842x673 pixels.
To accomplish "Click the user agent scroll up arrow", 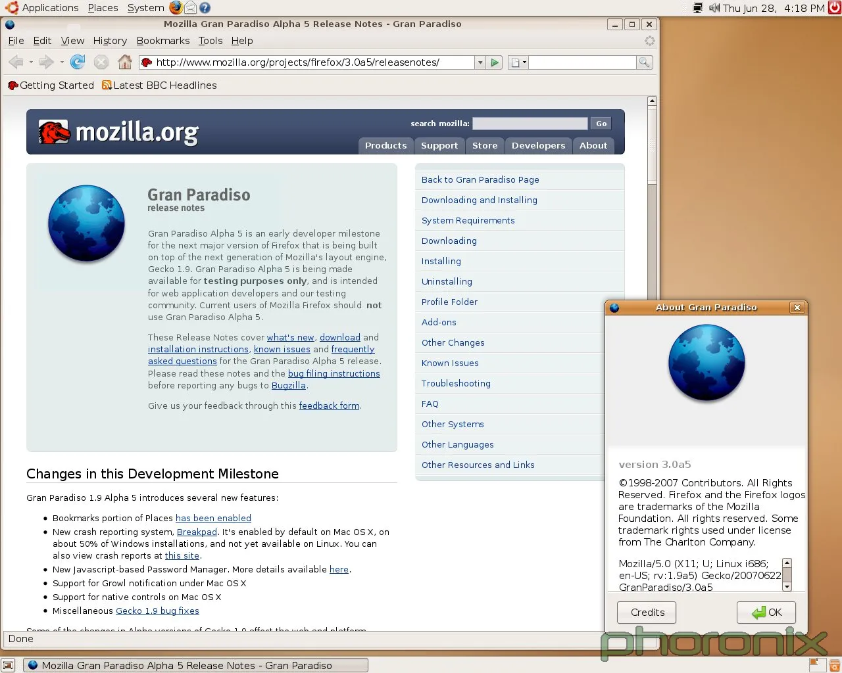I will (787, 563).
